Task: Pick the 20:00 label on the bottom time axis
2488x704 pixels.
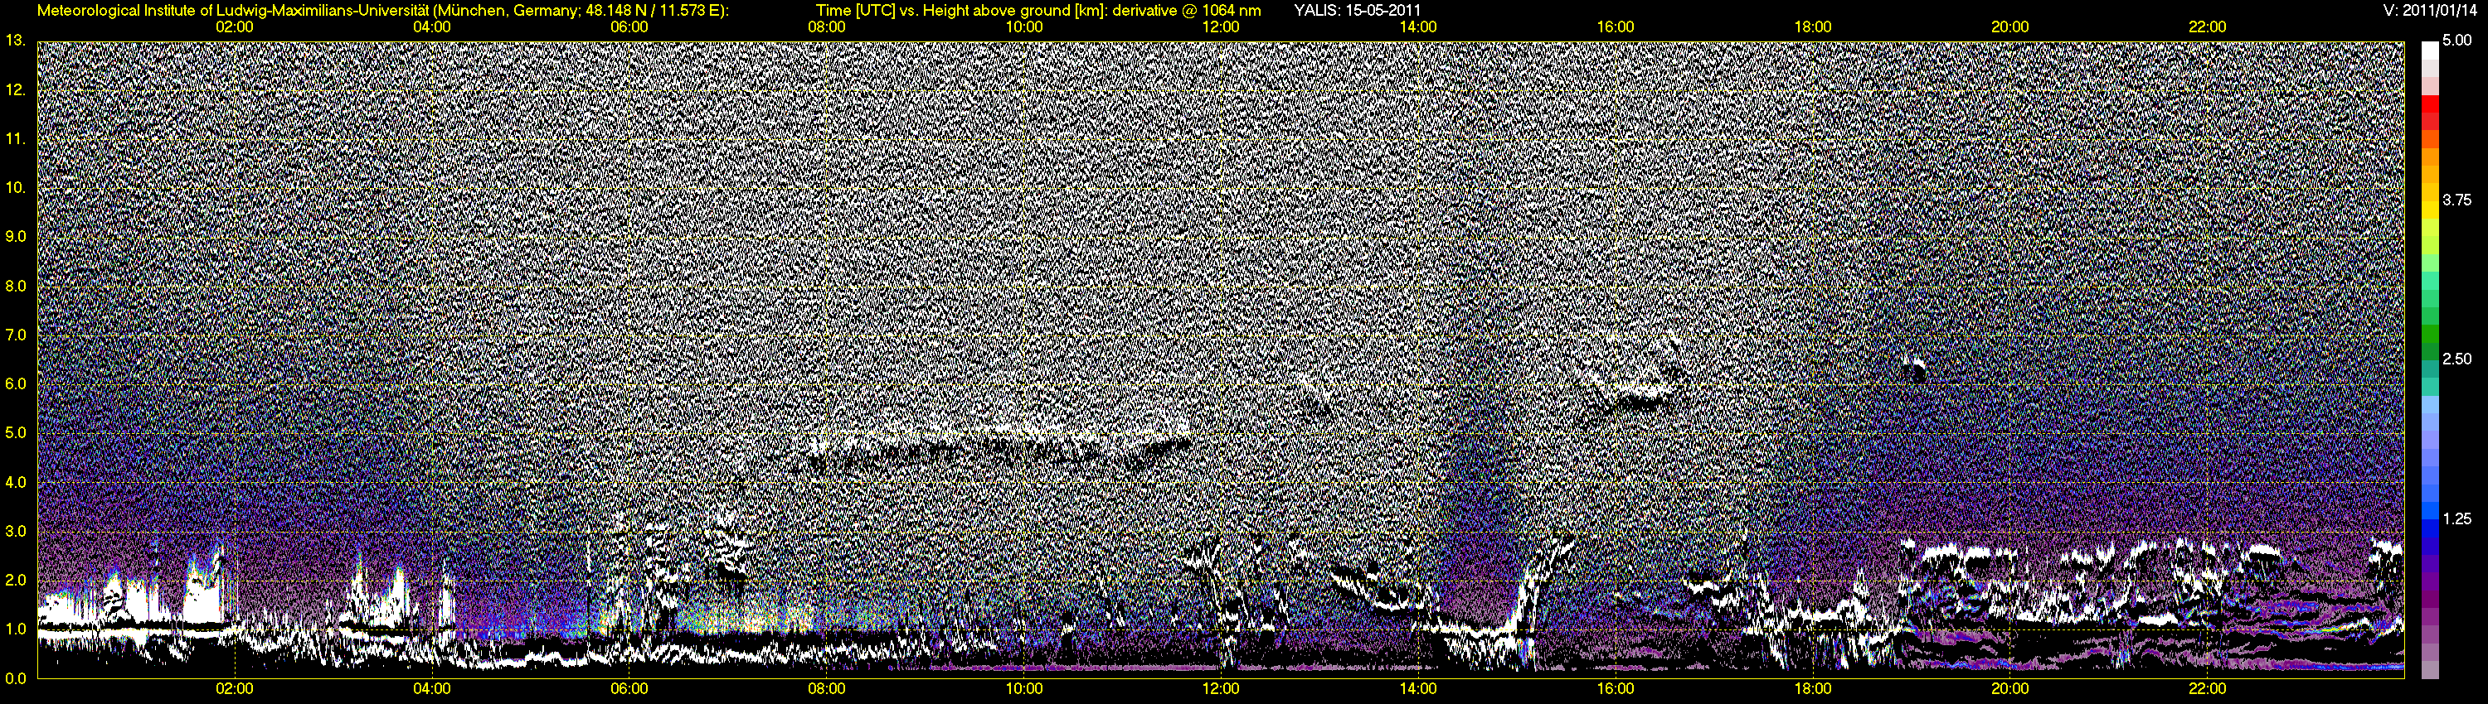Action: tap(2010, 688)
